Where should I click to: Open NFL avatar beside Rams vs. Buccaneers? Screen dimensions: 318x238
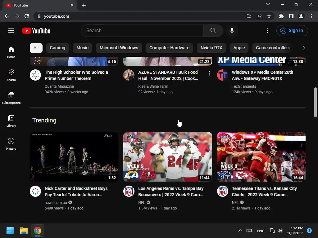129,191
